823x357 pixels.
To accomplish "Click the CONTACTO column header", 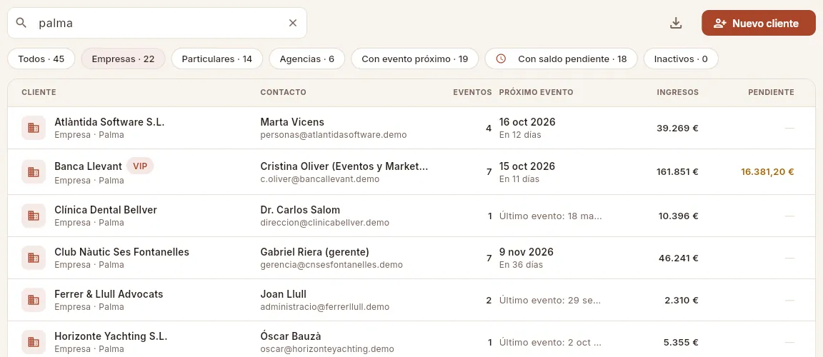I will (284, 92).
